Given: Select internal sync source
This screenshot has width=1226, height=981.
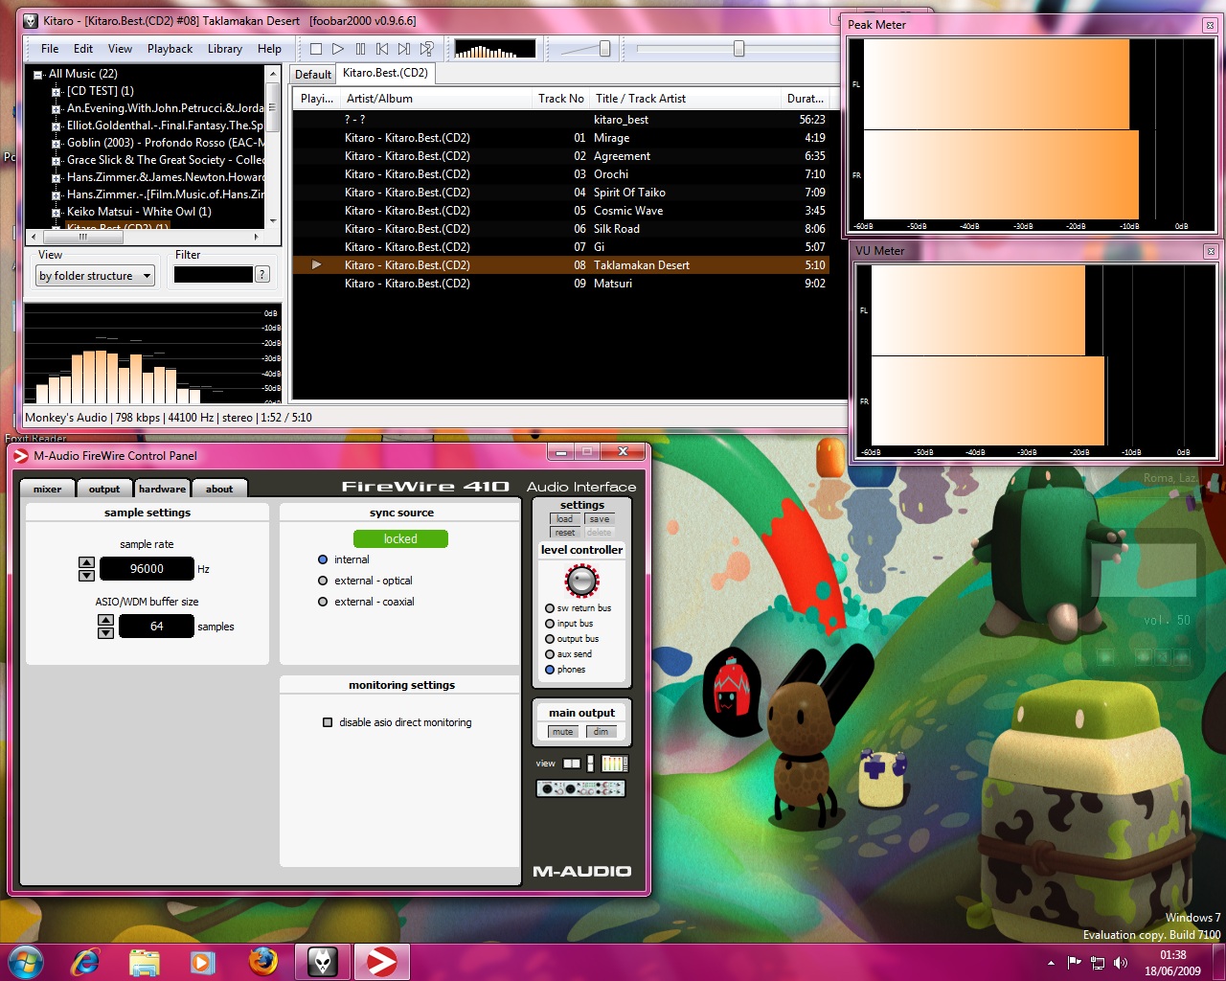Looking at the screenshot, I should pyautogui.click(x=323, y=559).
